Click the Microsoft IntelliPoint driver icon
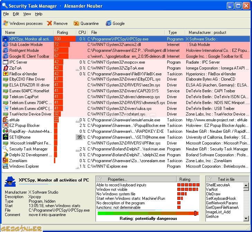 pyautogui.click(x=6, y=143)
